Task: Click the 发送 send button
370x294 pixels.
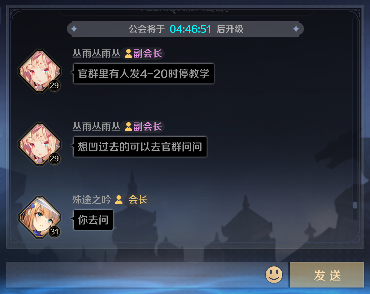Action: point(327,275)
